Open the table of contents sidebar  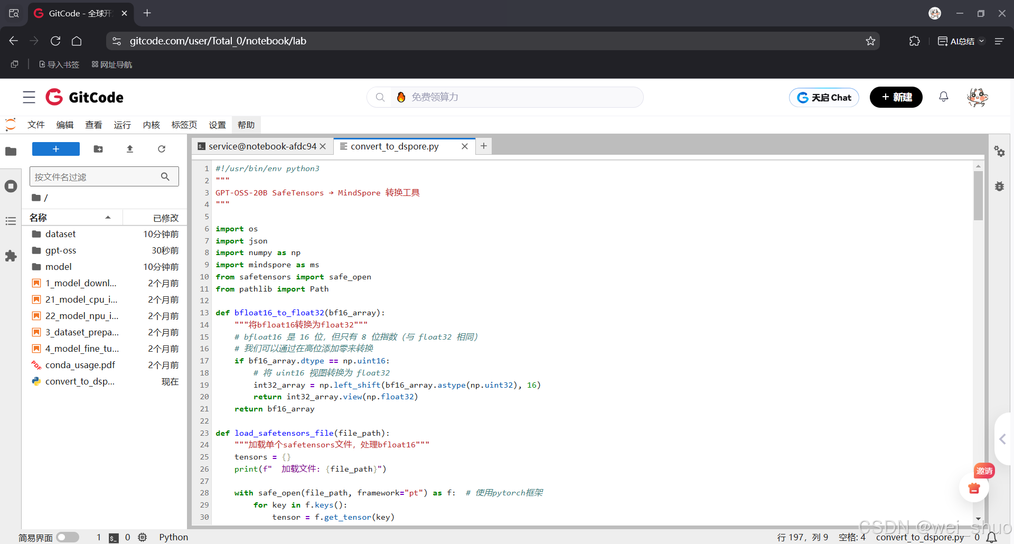tap(11, 221)
